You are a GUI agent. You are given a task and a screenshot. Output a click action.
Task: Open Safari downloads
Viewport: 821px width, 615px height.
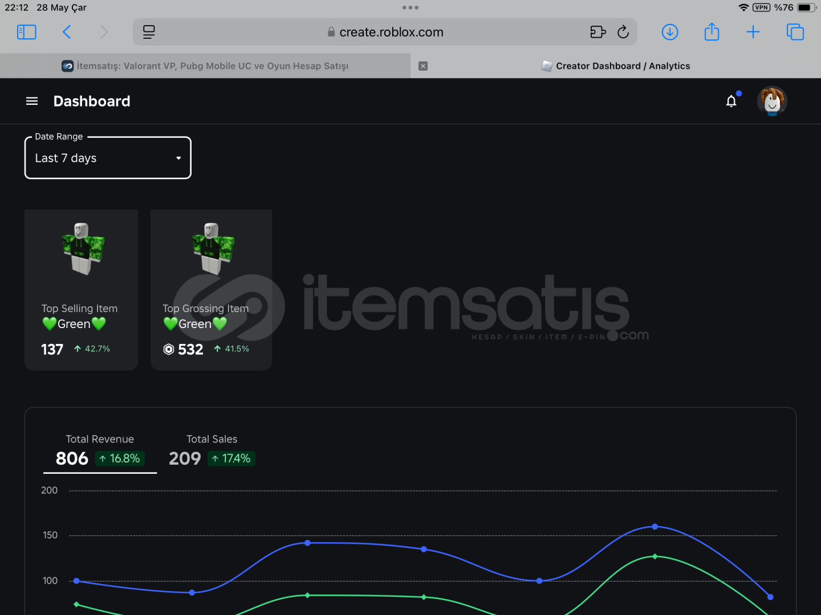point(670,32)
